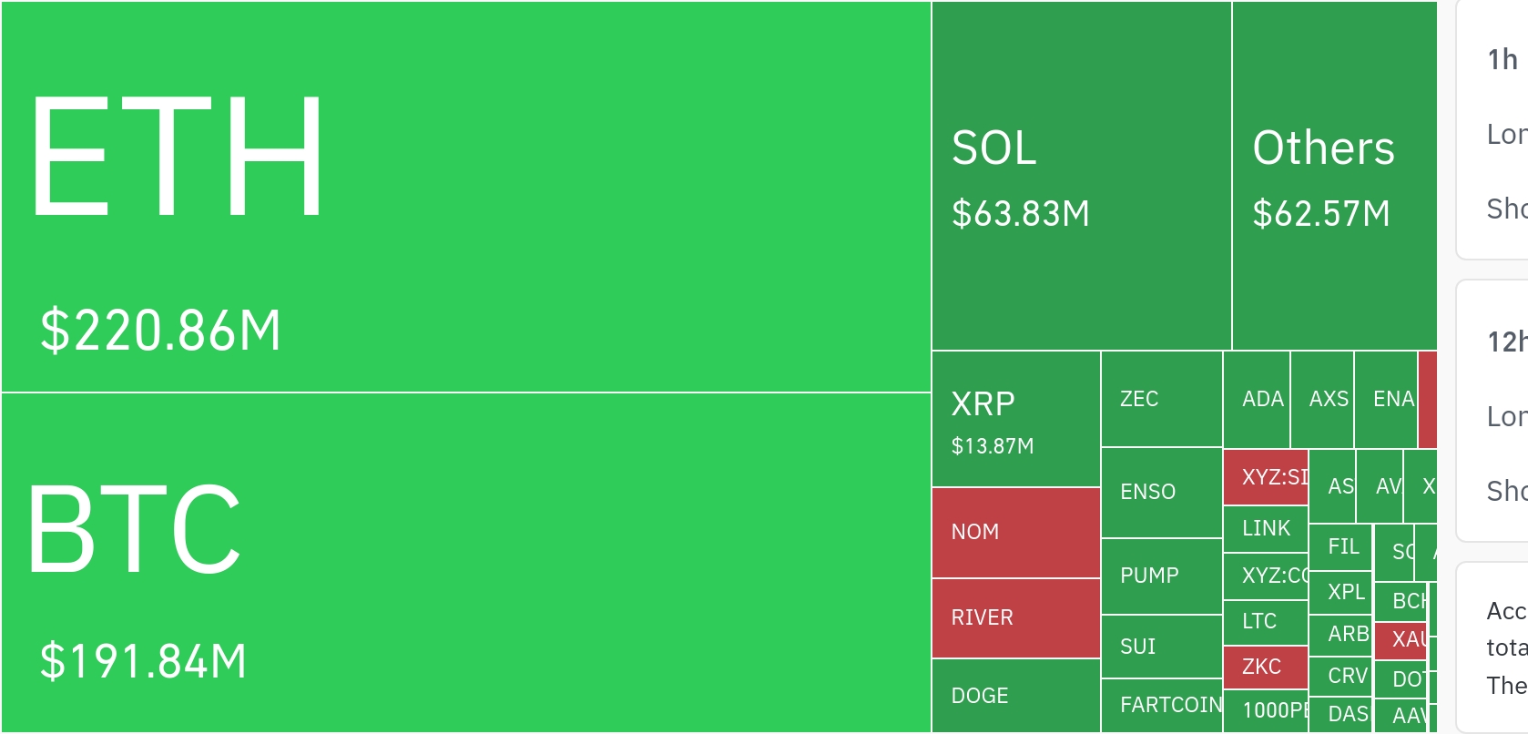Select the FIL tile
This screenshot has width=1528, height=734.
[1340, 547]
